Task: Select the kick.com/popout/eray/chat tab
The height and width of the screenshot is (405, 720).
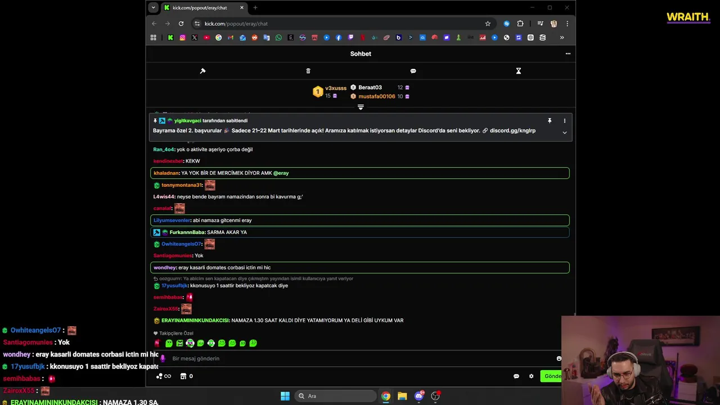Action: coord(205,8)
